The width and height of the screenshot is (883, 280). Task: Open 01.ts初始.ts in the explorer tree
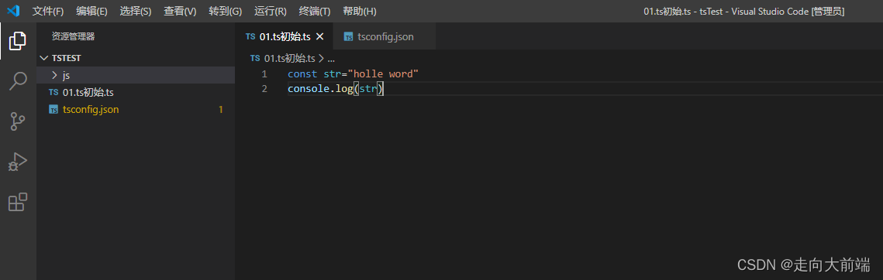point(136,92)
